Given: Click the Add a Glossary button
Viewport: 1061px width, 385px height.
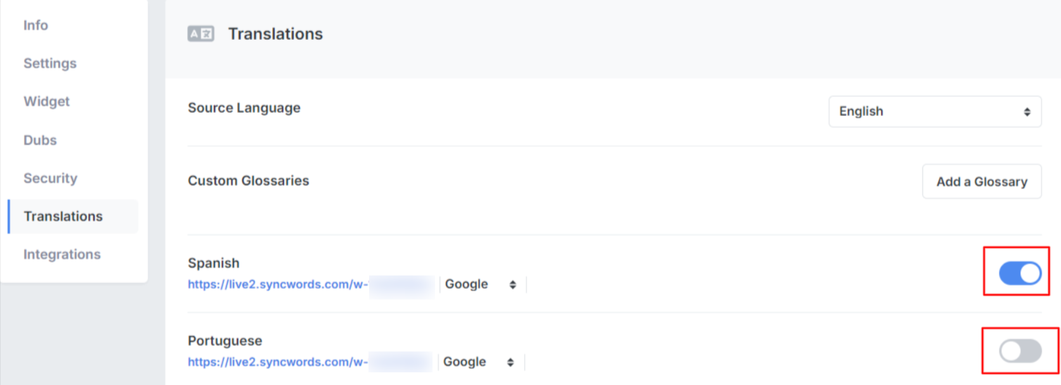Looking at the screenshot, I should click(982, 182).
